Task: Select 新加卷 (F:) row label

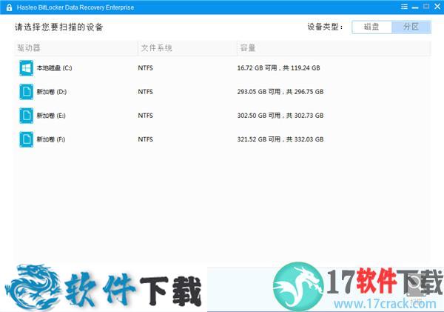Action: click(x=51, y=139)
